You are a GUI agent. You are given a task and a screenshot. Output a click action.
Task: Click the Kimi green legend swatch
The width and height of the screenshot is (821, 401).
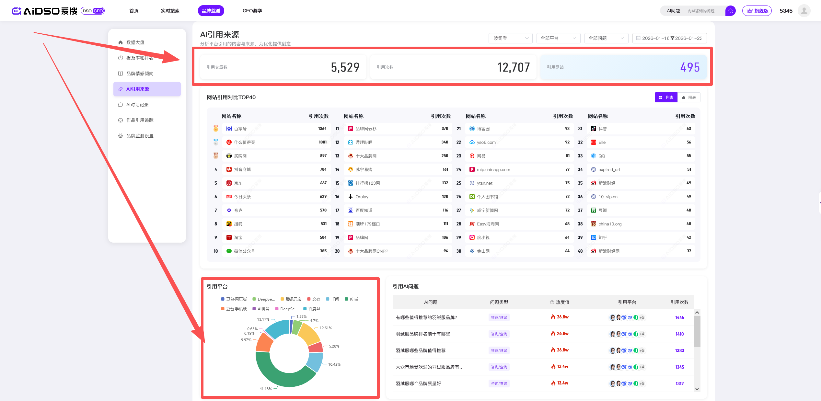346,299
